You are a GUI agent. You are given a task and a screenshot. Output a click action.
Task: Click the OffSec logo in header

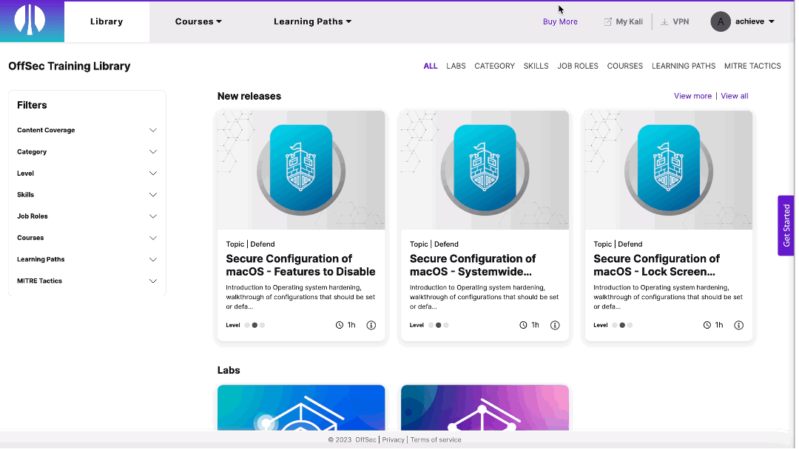[30, 21]
